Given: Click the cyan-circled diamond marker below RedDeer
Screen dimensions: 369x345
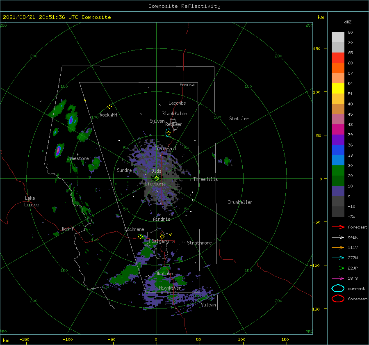Looking at the screenshot, I should (x=168, y=133).
